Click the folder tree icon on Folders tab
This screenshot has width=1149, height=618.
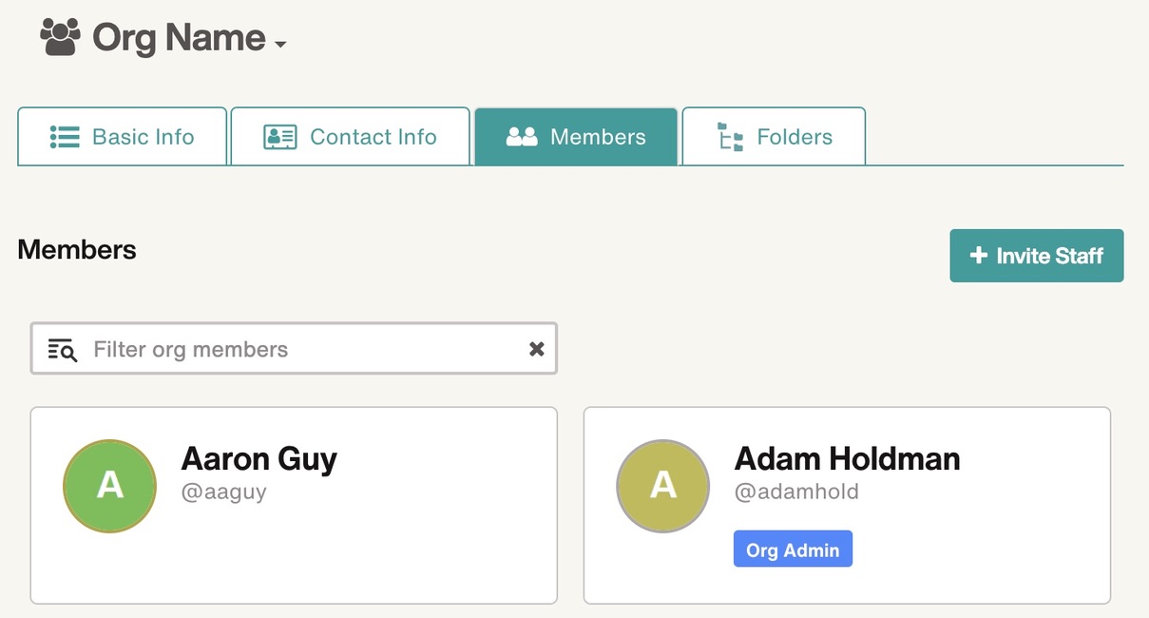tap(730, 138)
